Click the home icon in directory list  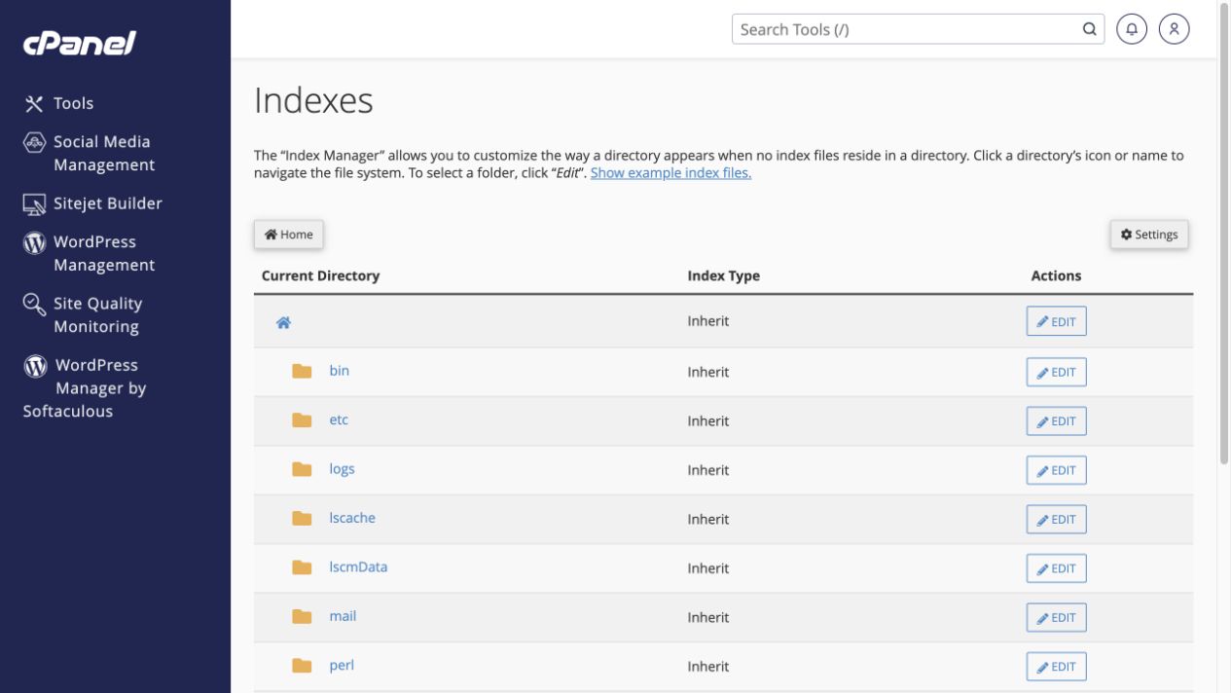click(283, 322)
